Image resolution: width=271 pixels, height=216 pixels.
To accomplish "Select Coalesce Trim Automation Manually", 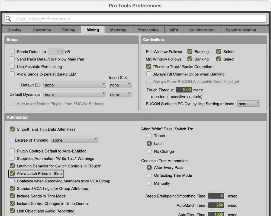I will pyautogui.click(x=149, y=183).
